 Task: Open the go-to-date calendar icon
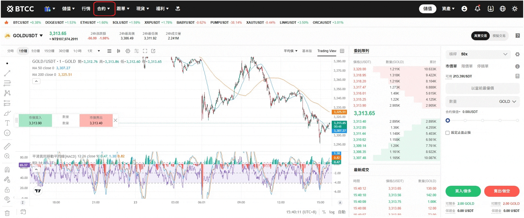pos(23,212)
